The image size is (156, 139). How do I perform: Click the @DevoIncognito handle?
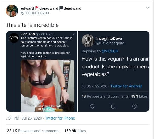click(x=110, y=43)
